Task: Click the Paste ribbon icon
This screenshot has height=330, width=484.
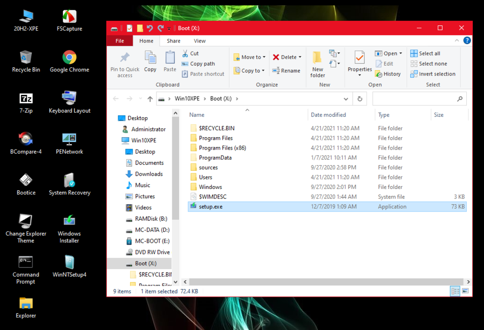Action: pos(170,62)
